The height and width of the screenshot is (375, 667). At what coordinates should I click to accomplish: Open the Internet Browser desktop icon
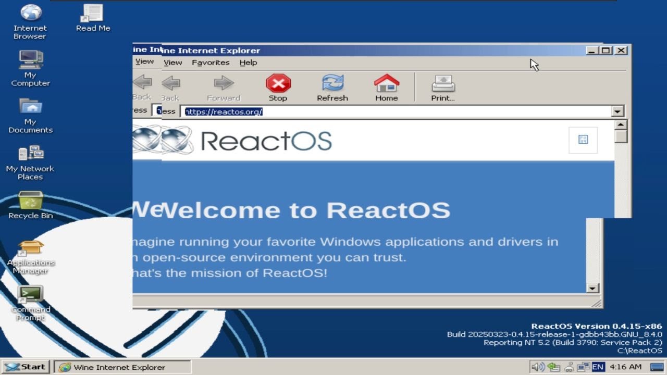pyautogui.click(x=30, y=21)
